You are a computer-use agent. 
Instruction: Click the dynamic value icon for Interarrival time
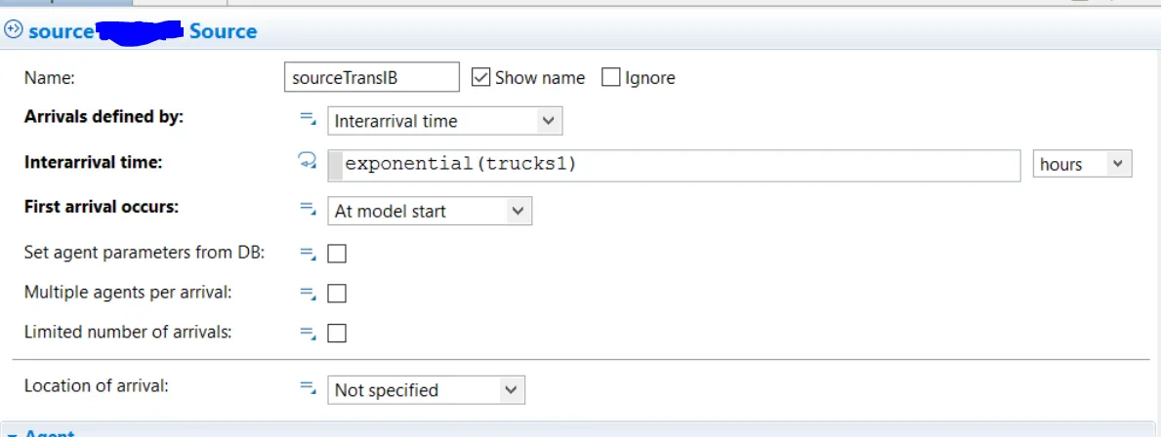coord(308,164)
